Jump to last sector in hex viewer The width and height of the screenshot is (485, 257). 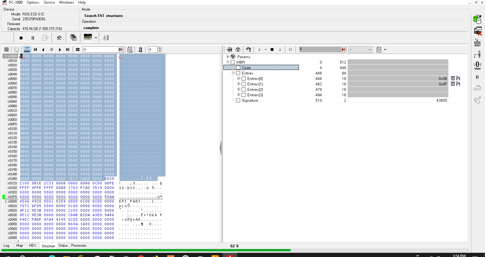coord(68,49)
